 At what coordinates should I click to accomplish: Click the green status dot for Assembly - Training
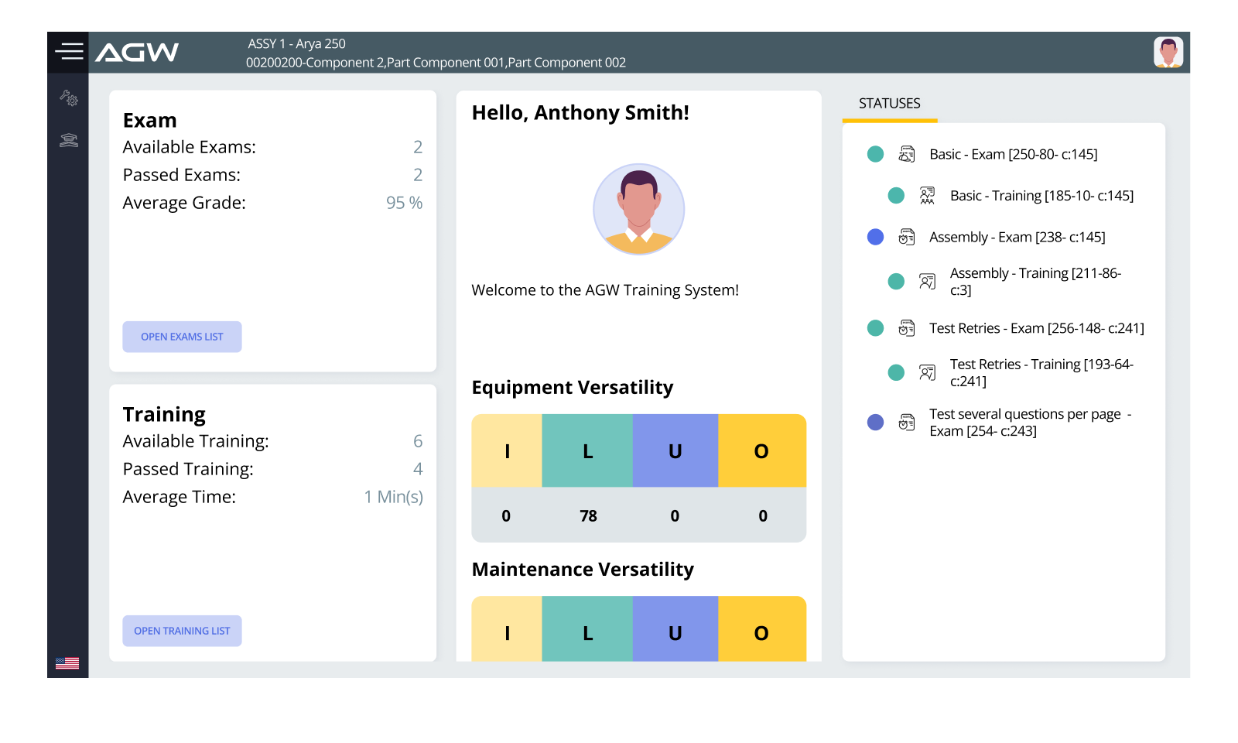point(896,282)
